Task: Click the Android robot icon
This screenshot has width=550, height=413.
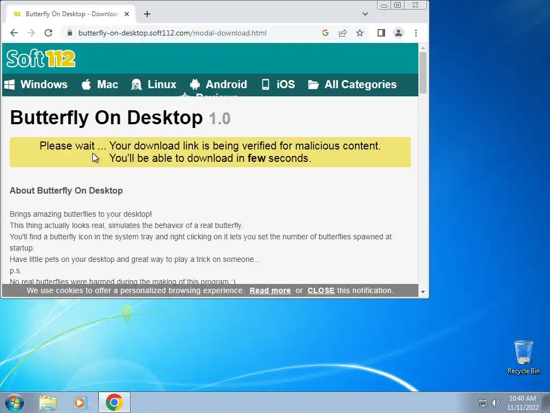Action: 194,84
